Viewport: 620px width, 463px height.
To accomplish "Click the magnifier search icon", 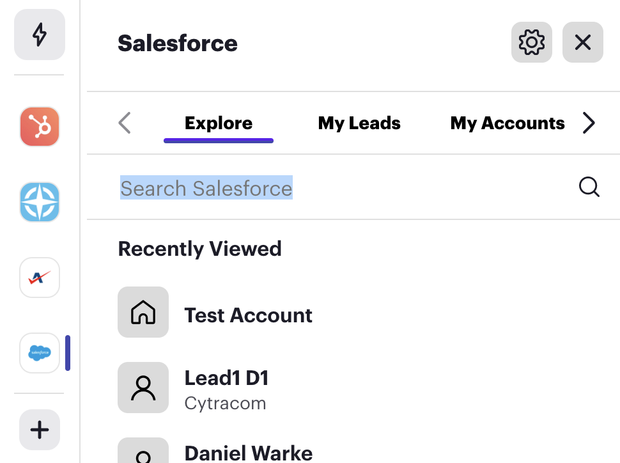I will pyautogui.click(x=589, y=186).
